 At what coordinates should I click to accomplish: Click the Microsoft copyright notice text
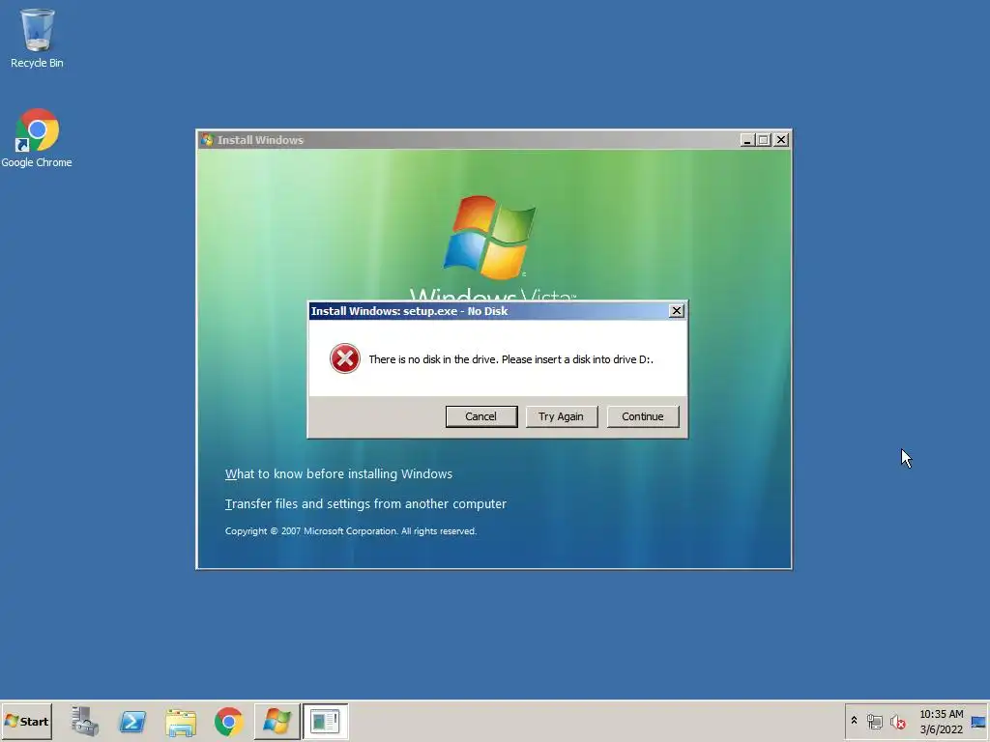pyautogui.click(x=350, y=531)
